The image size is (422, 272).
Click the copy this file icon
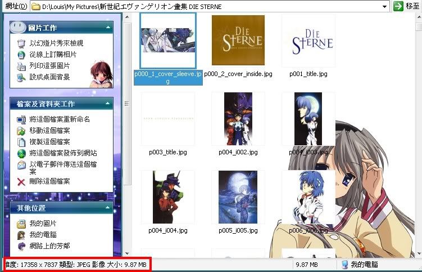point(21,142)
